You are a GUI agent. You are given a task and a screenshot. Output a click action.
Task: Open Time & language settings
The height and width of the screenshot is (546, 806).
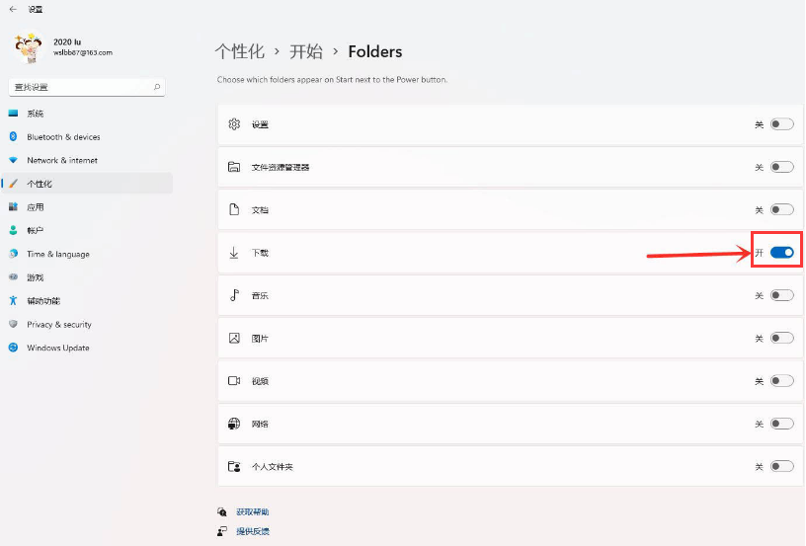[87, 254]
